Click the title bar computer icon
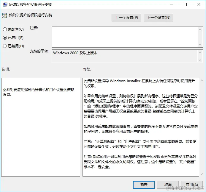 coord(5,5)
